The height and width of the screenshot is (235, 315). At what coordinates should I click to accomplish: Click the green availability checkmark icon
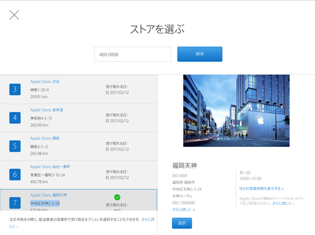tap(117, 197)
